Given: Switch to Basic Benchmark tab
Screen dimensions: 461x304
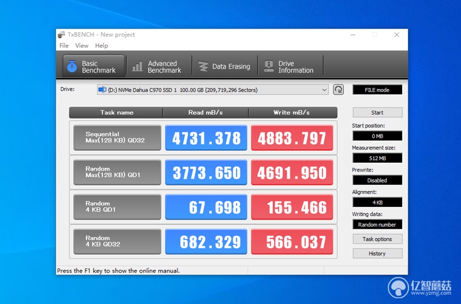Looking at the screenshot, I should click(93, 67).
